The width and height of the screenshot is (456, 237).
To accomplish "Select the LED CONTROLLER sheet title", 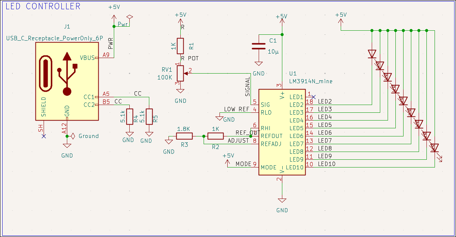I will [43, 6].
